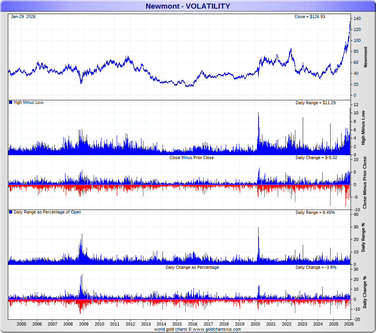This screenshot has height=333, width=376.
Task: Click 'Daily Range as Percentage of Open' label
Action: tap(47, 212)
